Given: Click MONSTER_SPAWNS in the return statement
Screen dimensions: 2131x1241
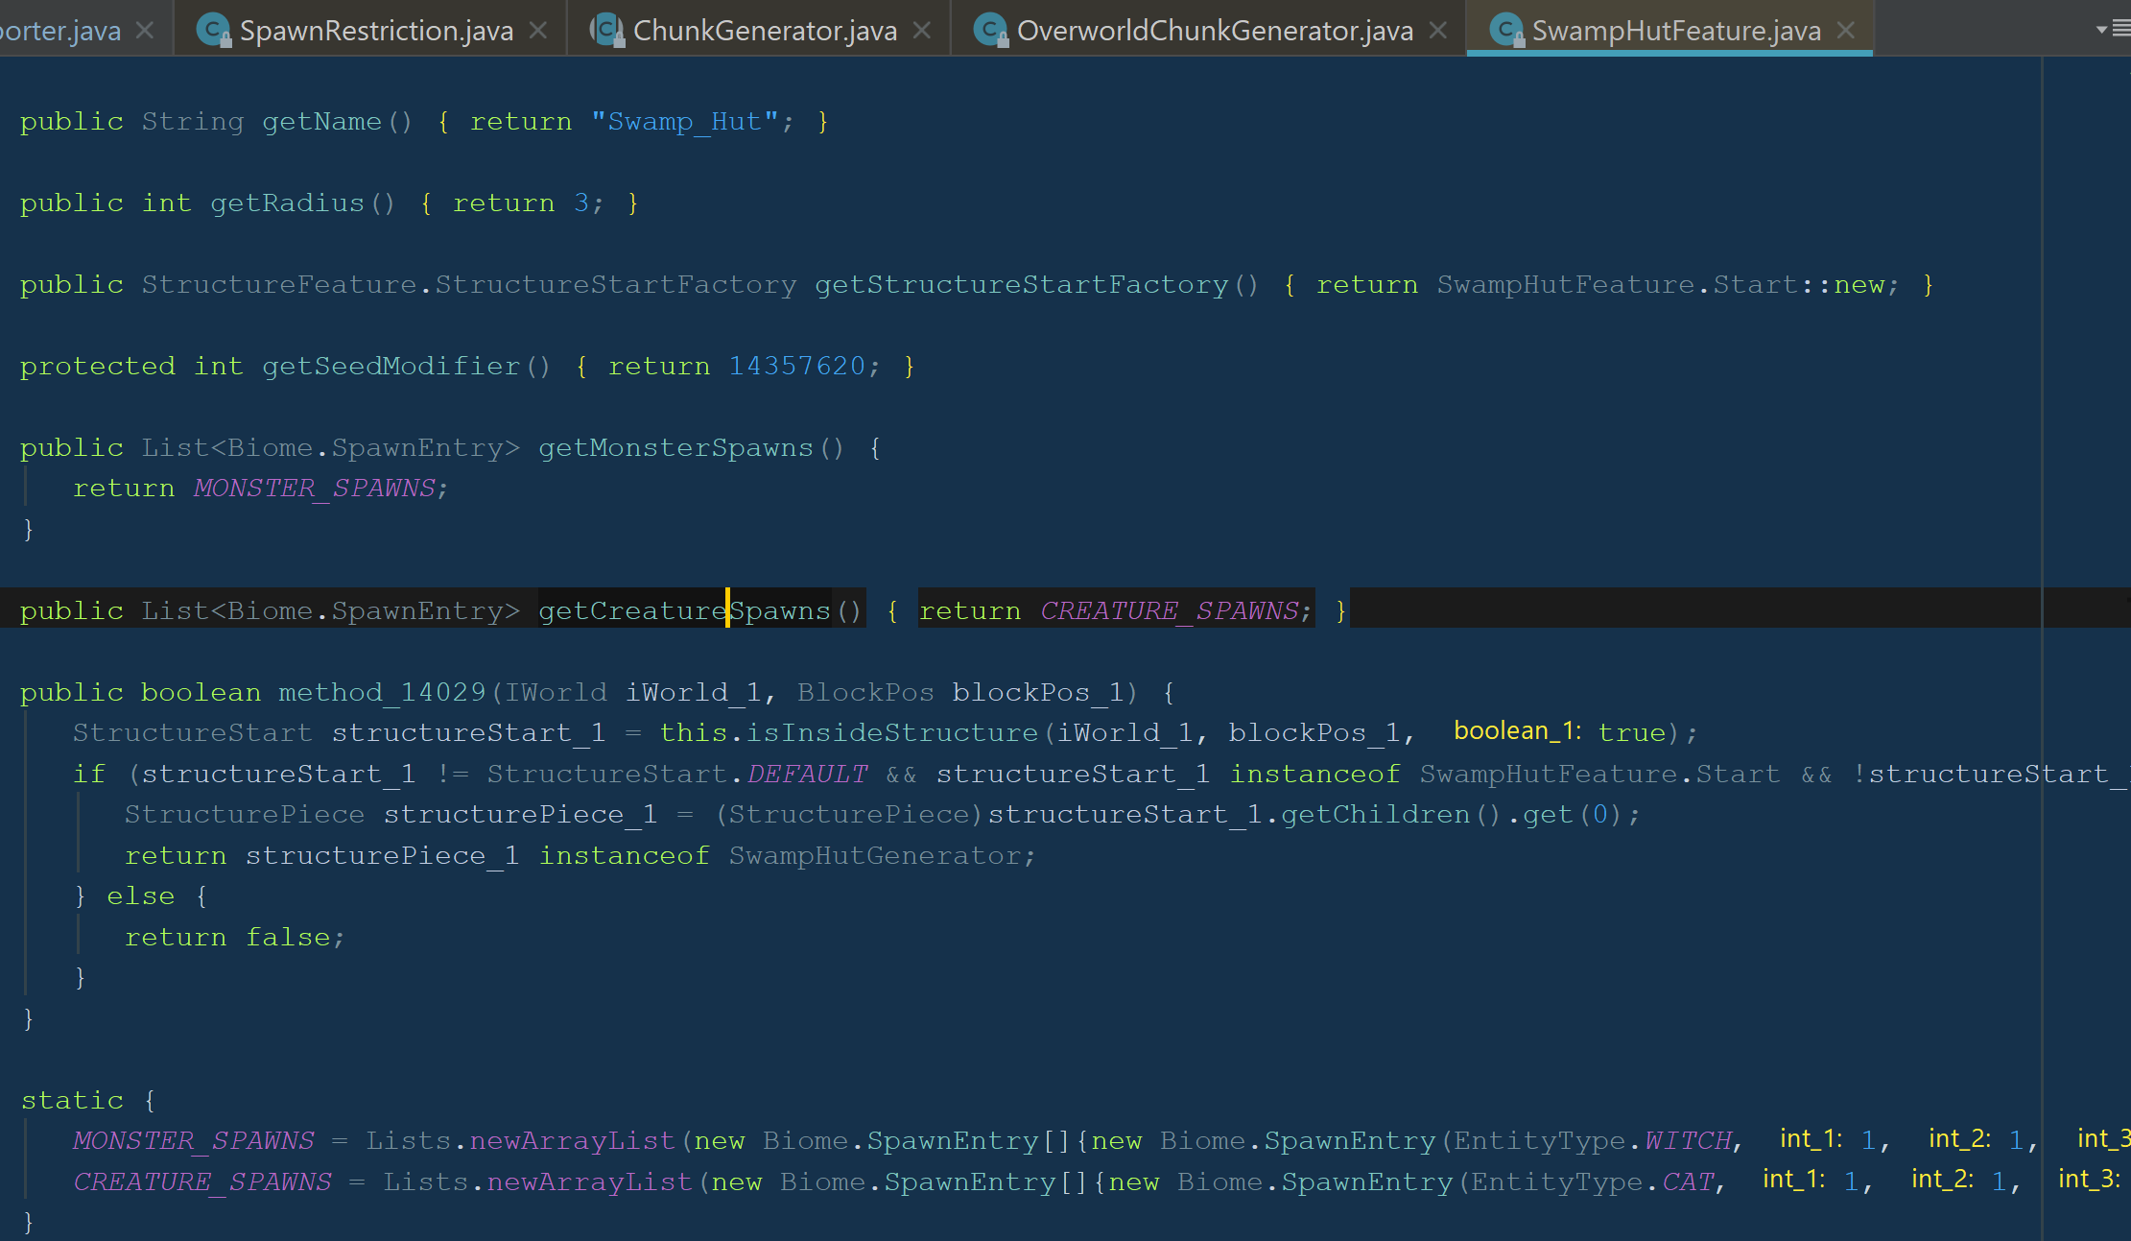Looking at the screenshot, I should (x=315, y=489).
